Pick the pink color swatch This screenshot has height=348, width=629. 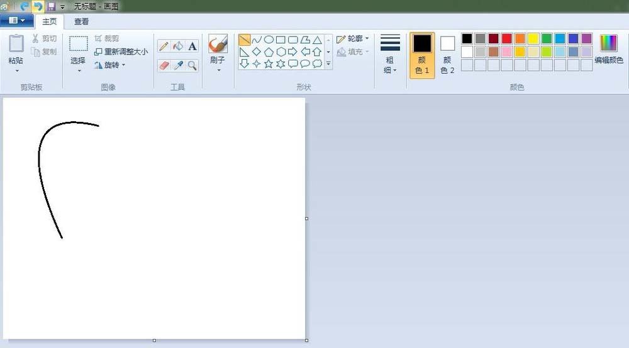[506, 52]
